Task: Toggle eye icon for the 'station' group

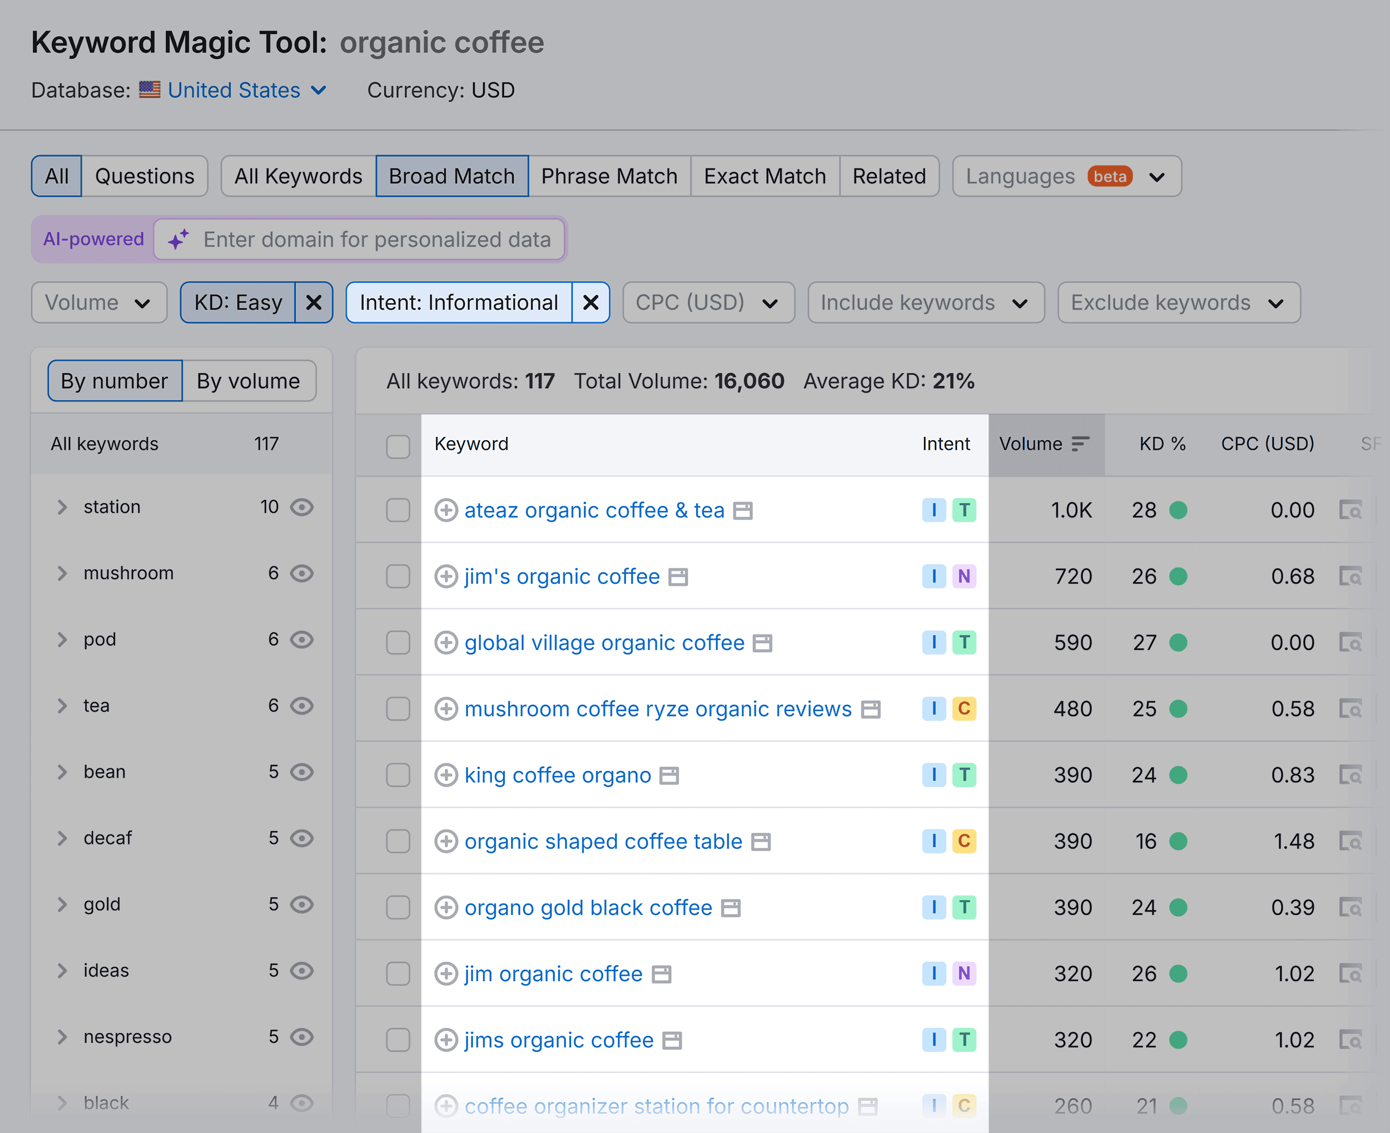Action: pos(301,507)
